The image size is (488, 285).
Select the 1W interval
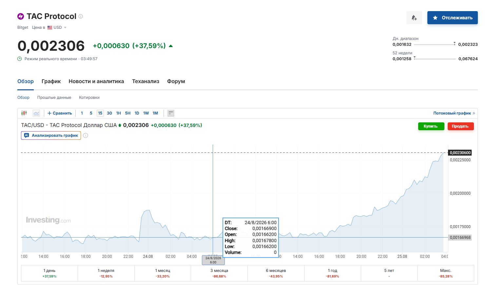(x=146, y=113)
